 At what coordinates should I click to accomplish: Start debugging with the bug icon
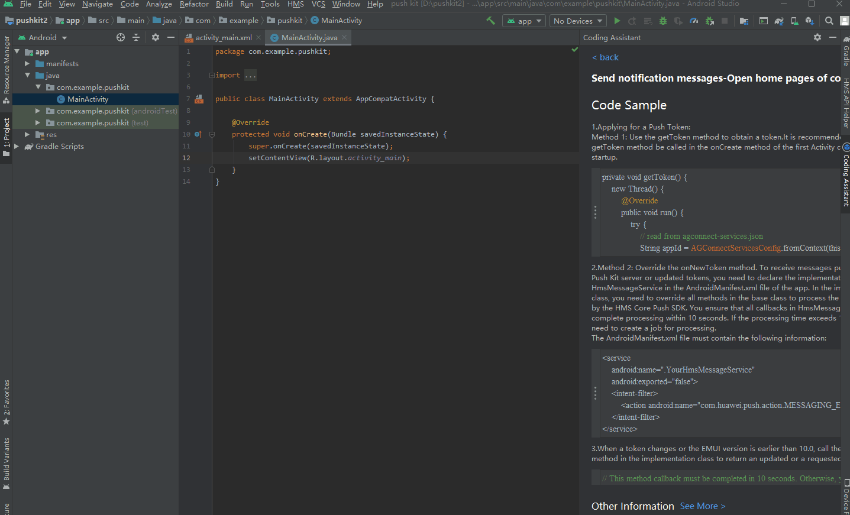point(662,20)
